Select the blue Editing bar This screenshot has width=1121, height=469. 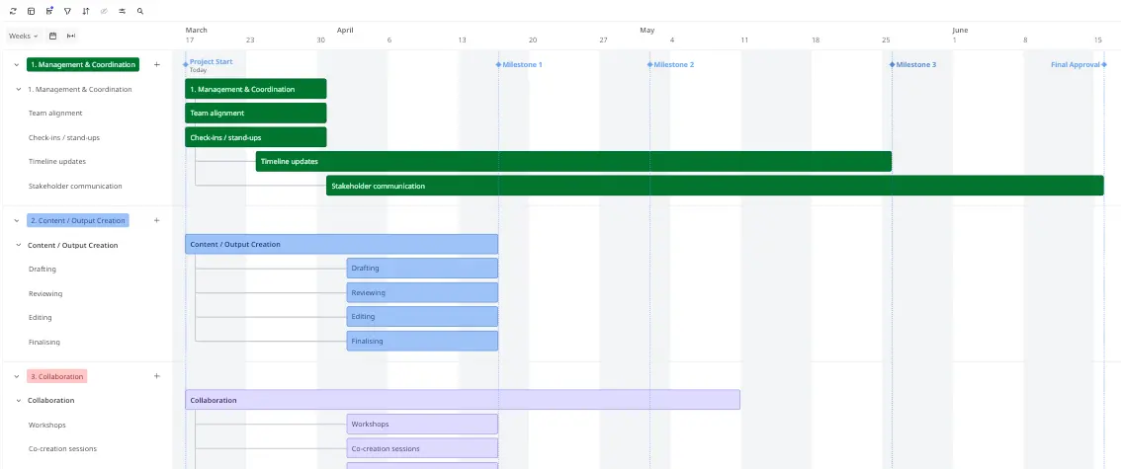point(422,316)
